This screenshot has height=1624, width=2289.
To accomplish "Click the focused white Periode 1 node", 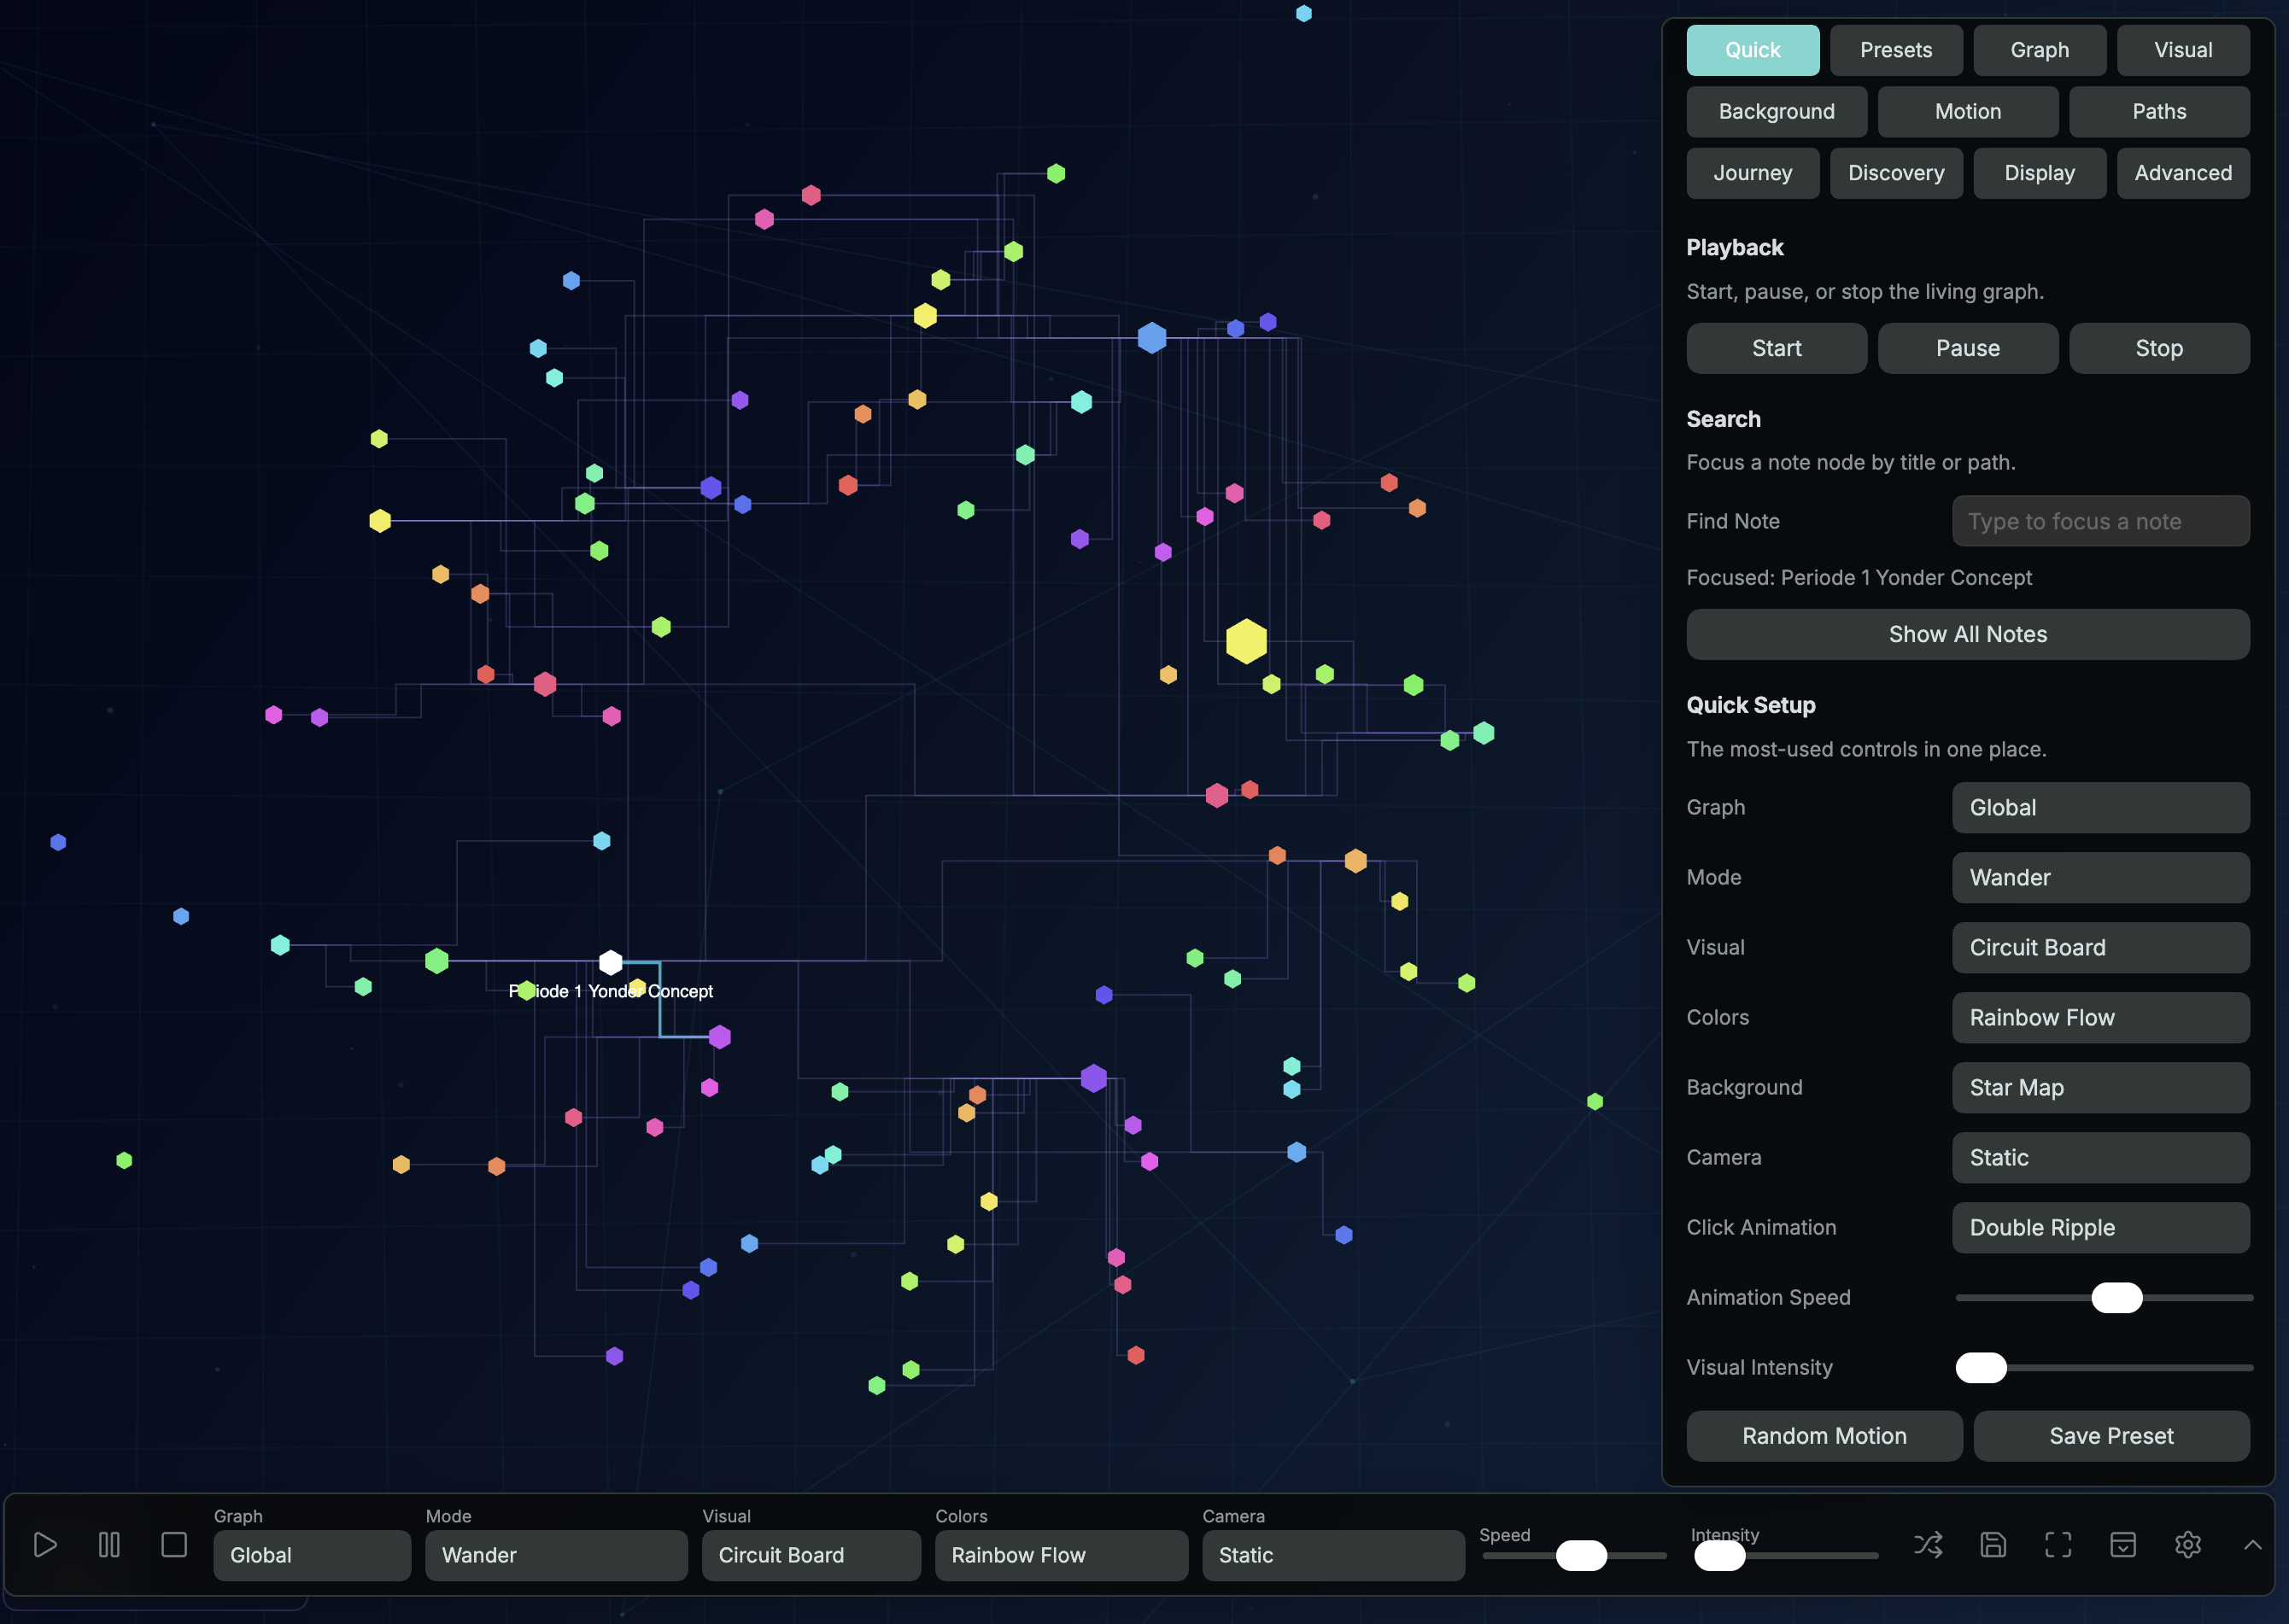I will (x=611, y=962).
